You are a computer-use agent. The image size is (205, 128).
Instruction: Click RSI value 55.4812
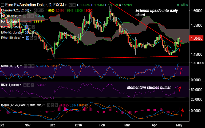[x=41, y=85]
